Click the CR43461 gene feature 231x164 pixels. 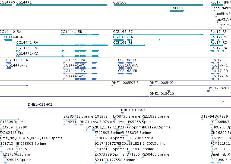click(x=177, y=11)
